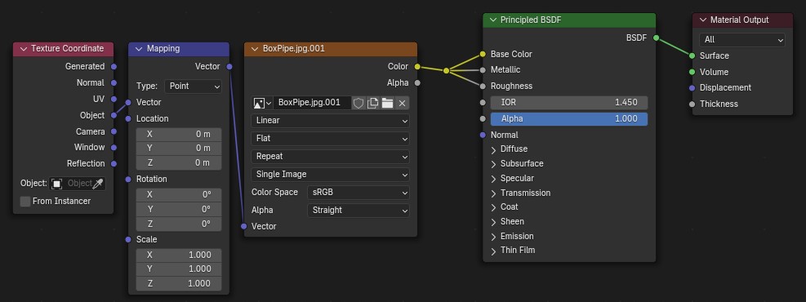Click the Alpha value slider
The image size is (806, 302).
[x=569, y=118]
